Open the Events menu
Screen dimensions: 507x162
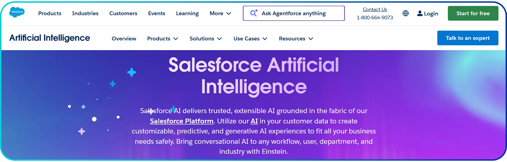coord(156,13)
